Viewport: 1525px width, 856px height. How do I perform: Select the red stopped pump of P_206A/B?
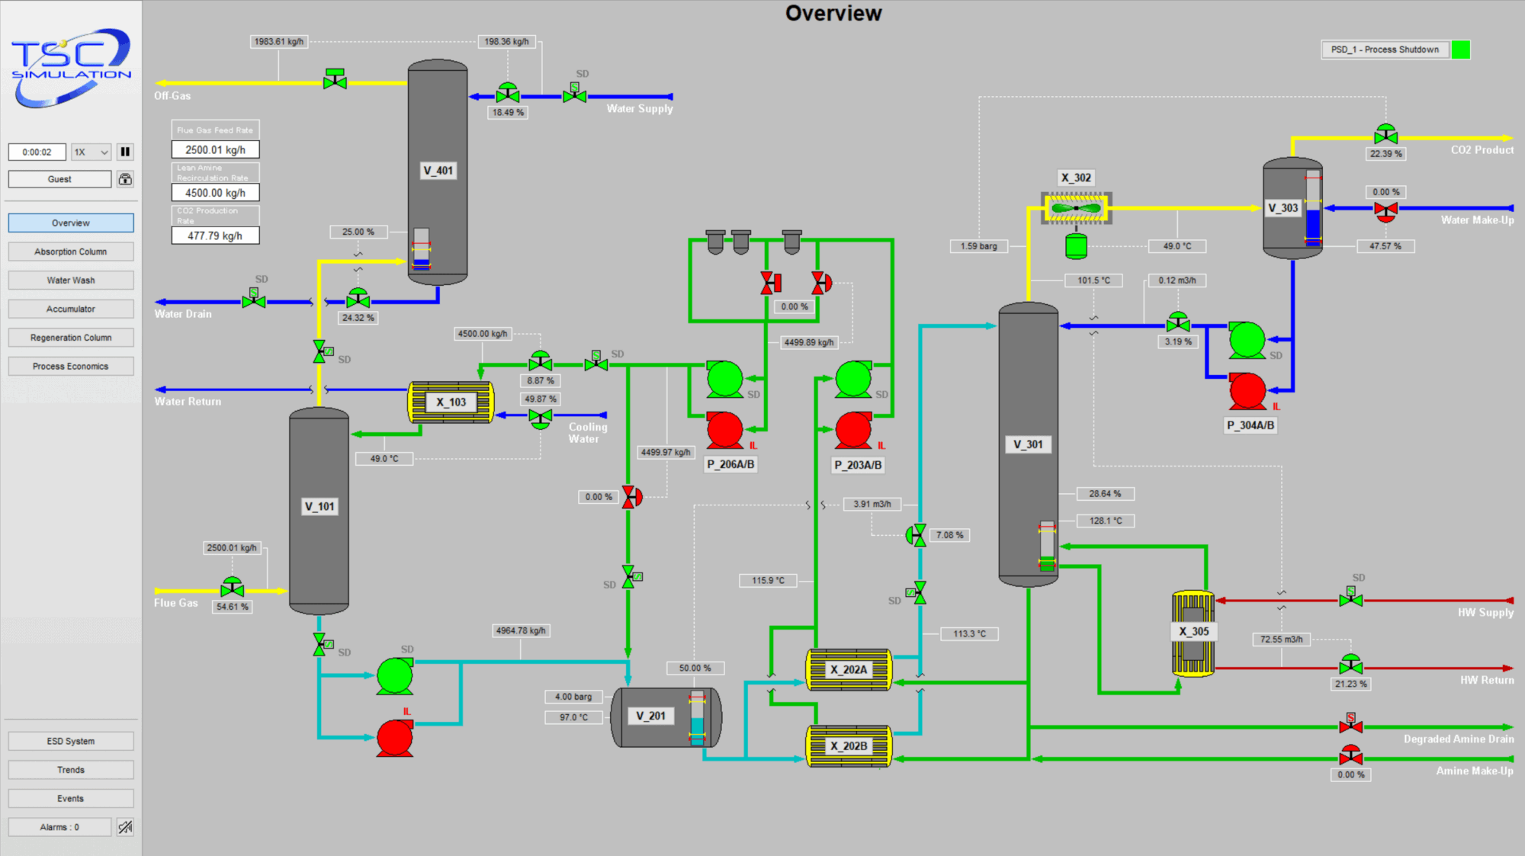click(x=724, y=430)
